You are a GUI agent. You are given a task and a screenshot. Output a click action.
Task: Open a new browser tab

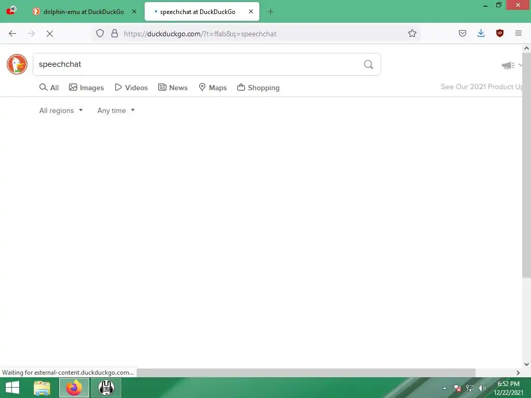click(270, 12)
